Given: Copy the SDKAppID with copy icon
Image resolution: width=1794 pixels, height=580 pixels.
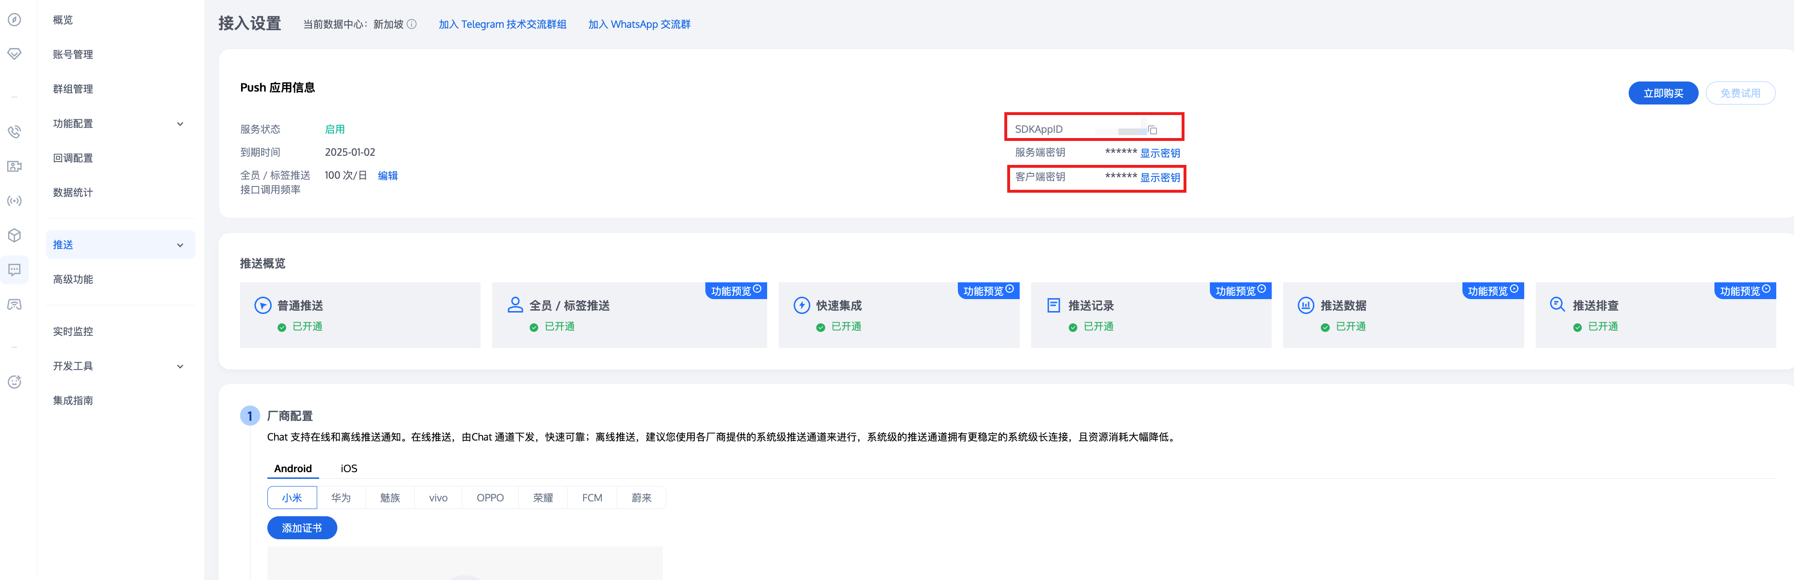Looking at the screenshot, I should pos(1152,130).
